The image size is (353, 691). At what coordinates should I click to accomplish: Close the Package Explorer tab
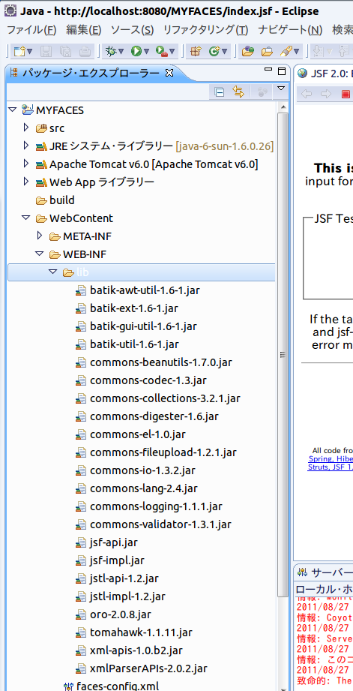pyautogui.click(x=169, y=73)
